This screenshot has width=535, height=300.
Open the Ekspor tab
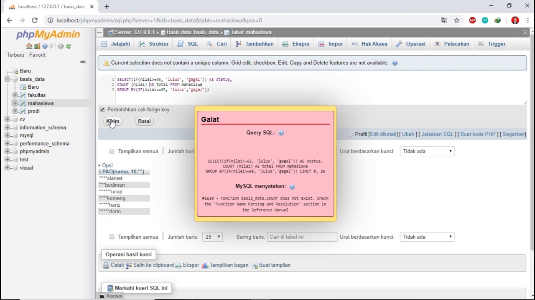point(296,44)
